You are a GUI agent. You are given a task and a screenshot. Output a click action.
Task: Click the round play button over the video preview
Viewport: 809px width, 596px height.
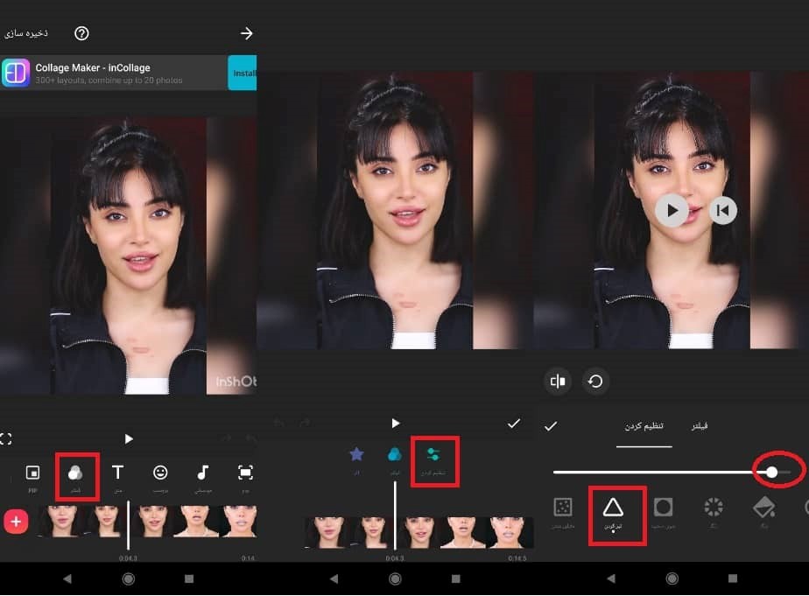pos(672,210)
